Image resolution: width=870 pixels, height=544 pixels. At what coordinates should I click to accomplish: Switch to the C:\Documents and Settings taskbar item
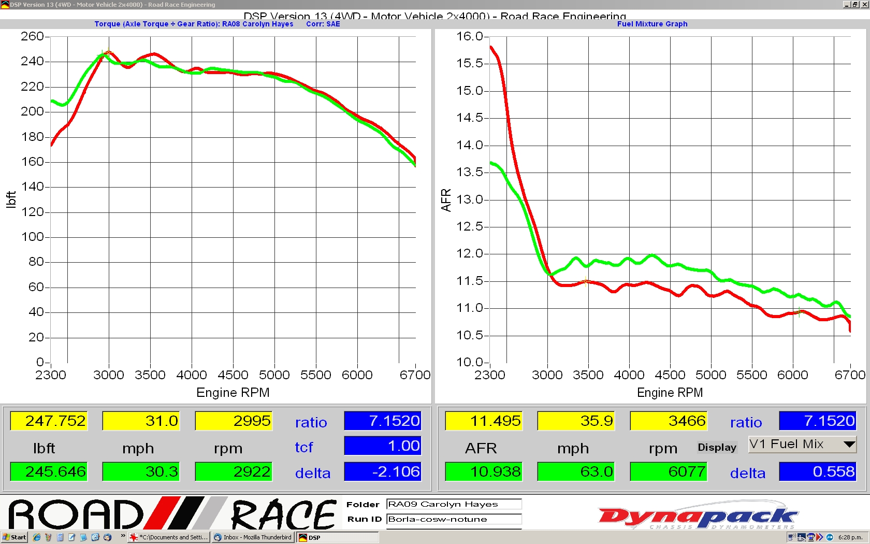[169, 537]
